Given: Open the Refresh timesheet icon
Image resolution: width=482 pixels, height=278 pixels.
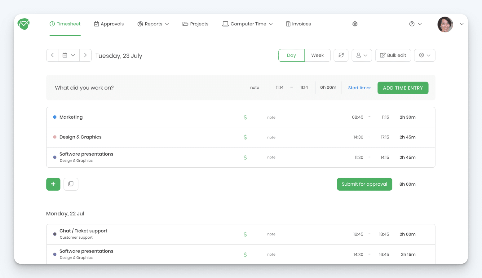Looking at the screenshot, I should coord(341,55).
